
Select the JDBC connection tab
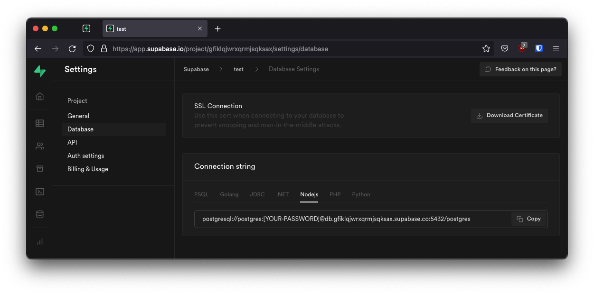pos(257,194)
